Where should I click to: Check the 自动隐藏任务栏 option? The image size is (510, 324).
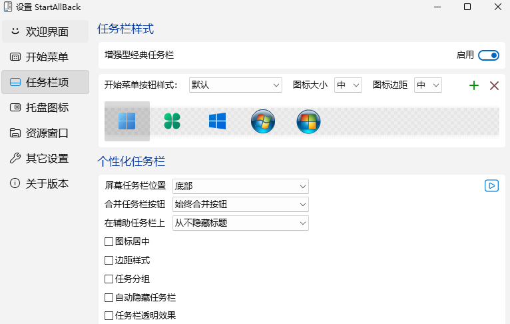tap(109, 297)
